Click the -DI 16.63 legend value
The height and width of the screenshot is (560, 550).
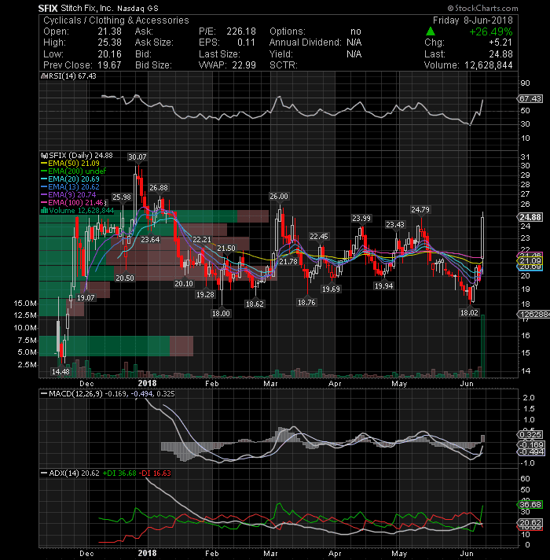coord(155,473)
